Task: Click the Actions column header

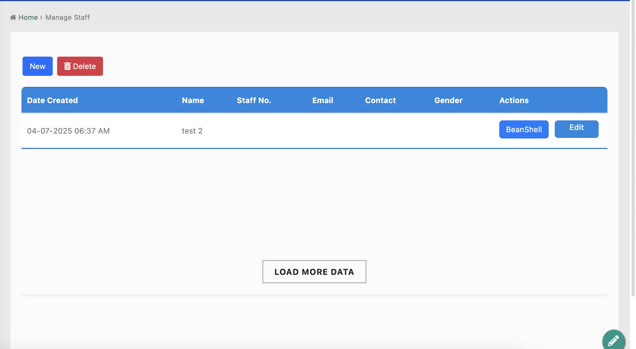Action: [x=514, y=100]
